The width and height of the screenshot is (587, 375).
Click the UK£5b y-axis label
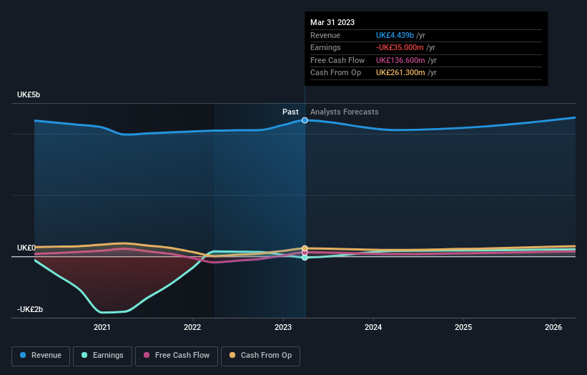[x=29, y=94]
